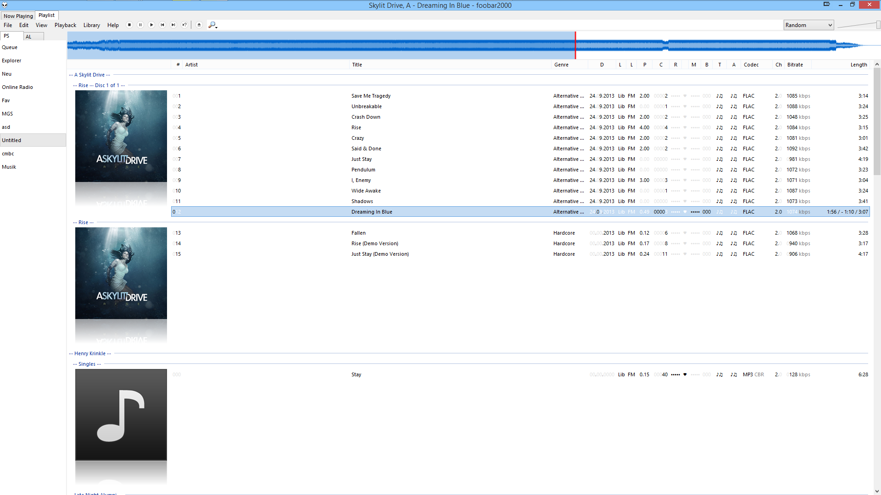Skip to the next track

[x=173, y=25]
